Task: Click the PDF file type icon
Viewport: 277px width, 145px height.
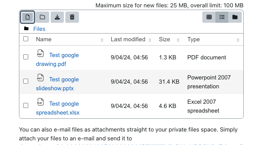Action: click(x=40, y=53)
